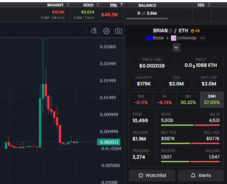Viewport: 227px width, 184px height.
Task: Click the PNL column header
Action: [113, 5]
